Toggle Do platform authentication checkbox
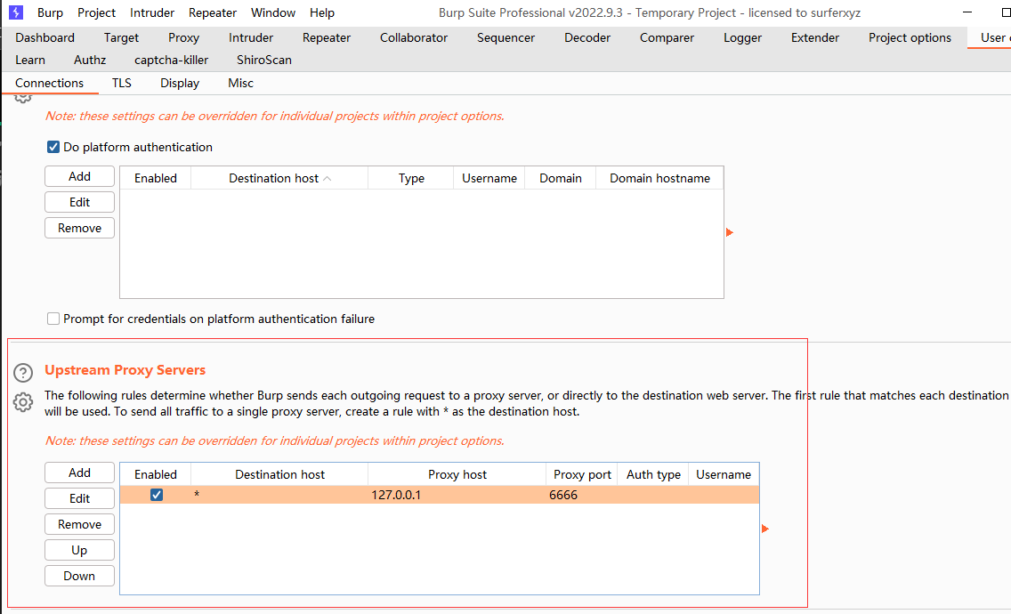 pyautogui.click(x=53, y=147)
